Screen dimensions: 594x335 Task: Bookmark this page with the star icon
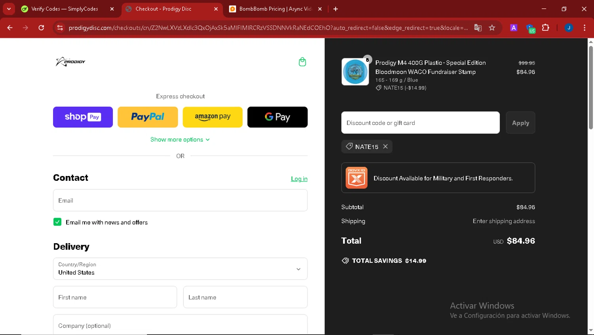(x=492, y=28)
